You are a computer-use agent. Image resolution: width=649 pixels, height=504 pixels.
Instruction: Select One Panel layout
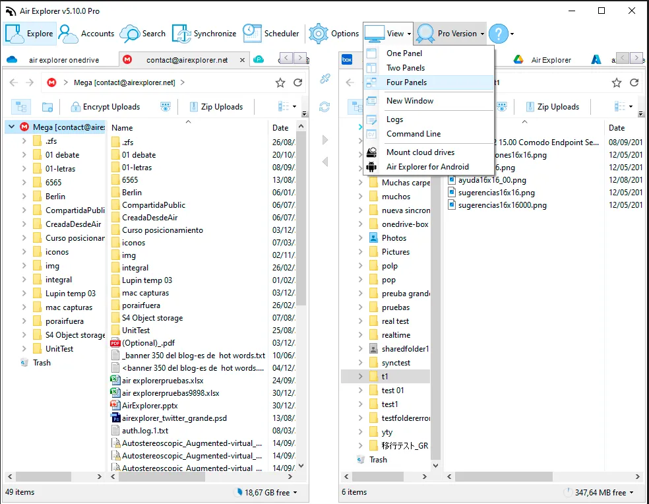click(x=429, y=53)
